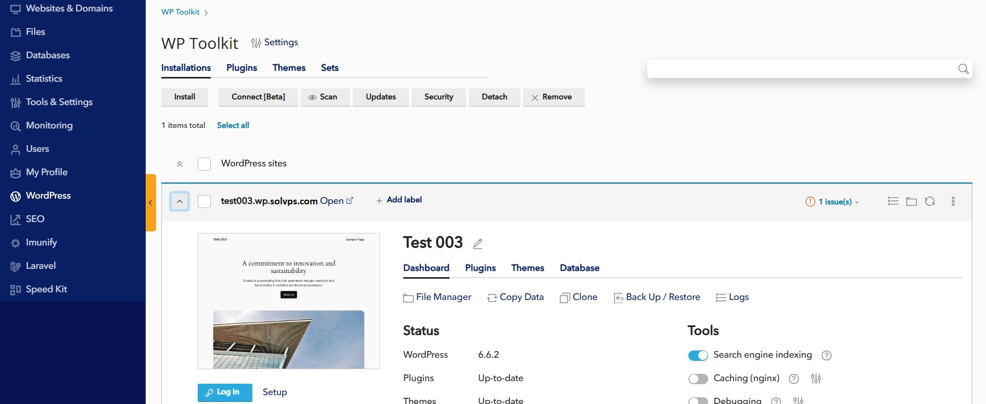
Task: Check the WordPress sites checkbox
Action: tap(204, 164)
